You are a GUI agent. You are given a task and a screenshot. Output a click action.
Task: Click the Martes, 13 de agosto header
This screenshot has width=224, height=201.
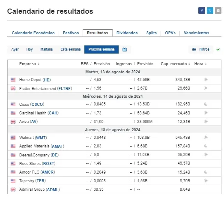(x=113, y=72)
